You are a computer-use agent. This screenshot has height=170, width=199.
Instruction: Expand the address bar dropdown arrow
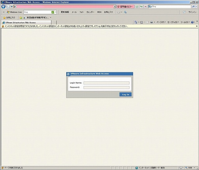pyautogui.click(x=115, y=7)
